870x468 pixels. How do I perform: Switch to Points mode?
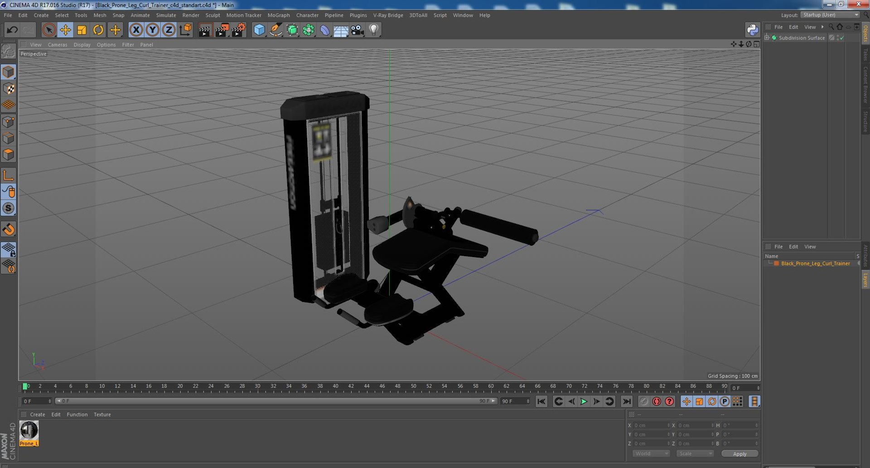[9, 122]
